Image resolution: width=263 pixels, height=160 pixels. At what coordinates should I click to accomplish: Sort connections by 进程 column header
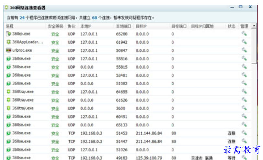(x=10, y=26)
